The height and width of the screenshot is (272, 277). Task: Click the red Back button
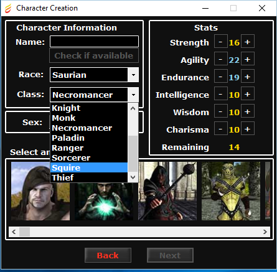pyautogui.click(x=108, y=255)
